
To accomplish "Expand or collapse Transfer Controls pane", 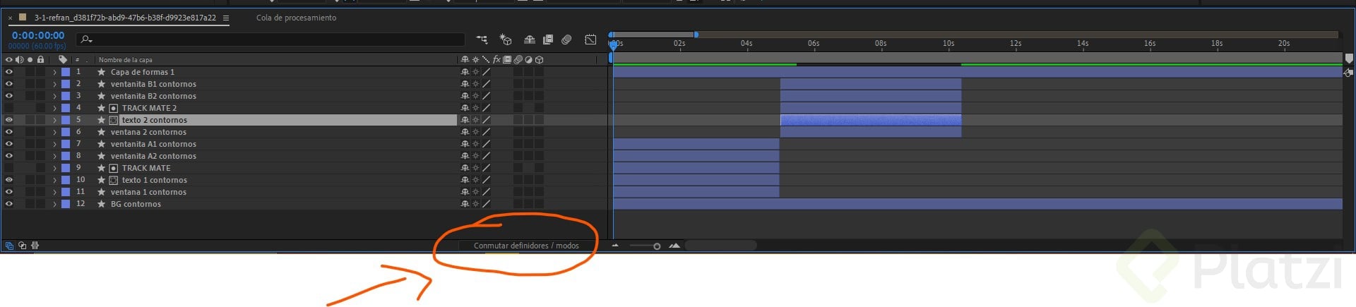I will [x=23, y=246].
